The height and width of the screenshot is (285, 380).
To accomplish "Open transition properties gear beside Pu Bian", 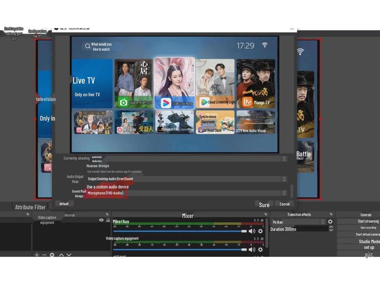I will [330, 222].
